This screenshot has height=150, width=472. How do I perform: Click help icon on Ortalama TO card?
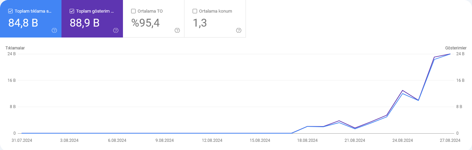(177, 30)
